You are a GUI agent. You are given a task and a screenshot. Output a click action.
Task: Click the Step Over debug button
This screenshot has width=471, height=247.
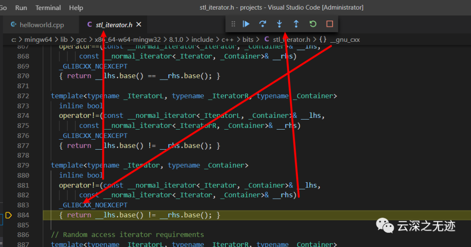(x=263, y=24)
